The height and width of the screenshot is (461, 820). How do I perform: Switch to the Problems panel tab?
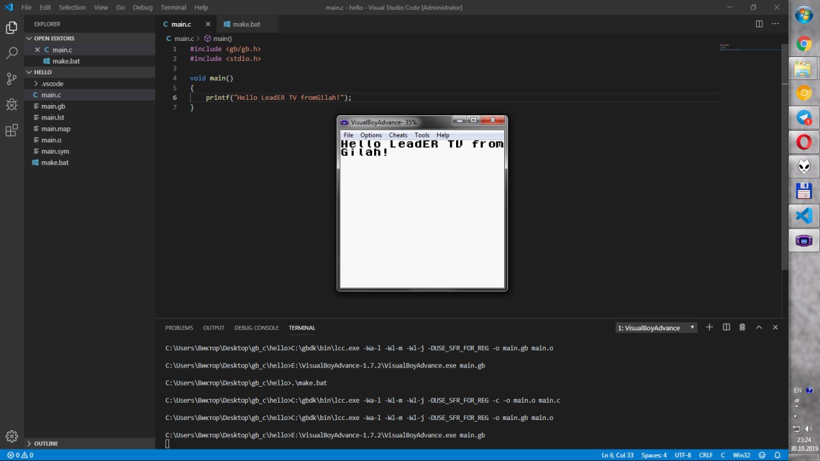179,328
